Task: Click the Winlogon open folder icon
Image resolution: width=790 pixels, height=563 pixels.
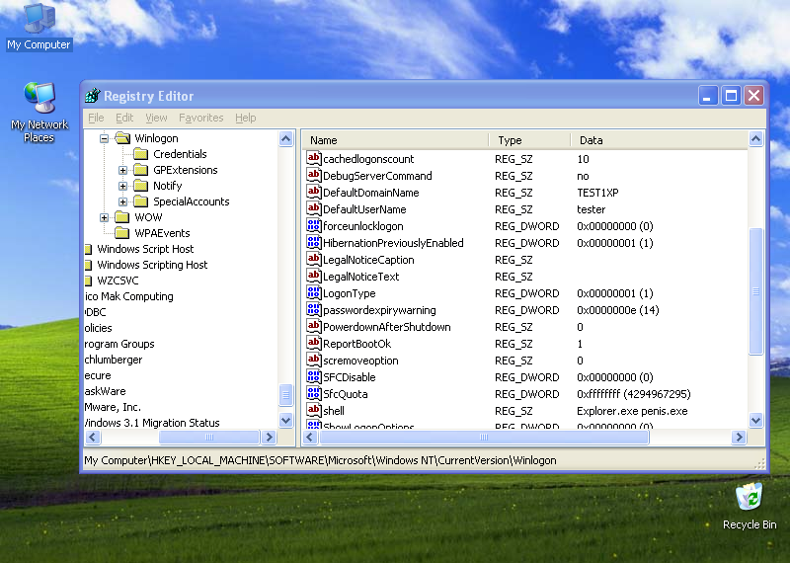Action: [122, 137]
